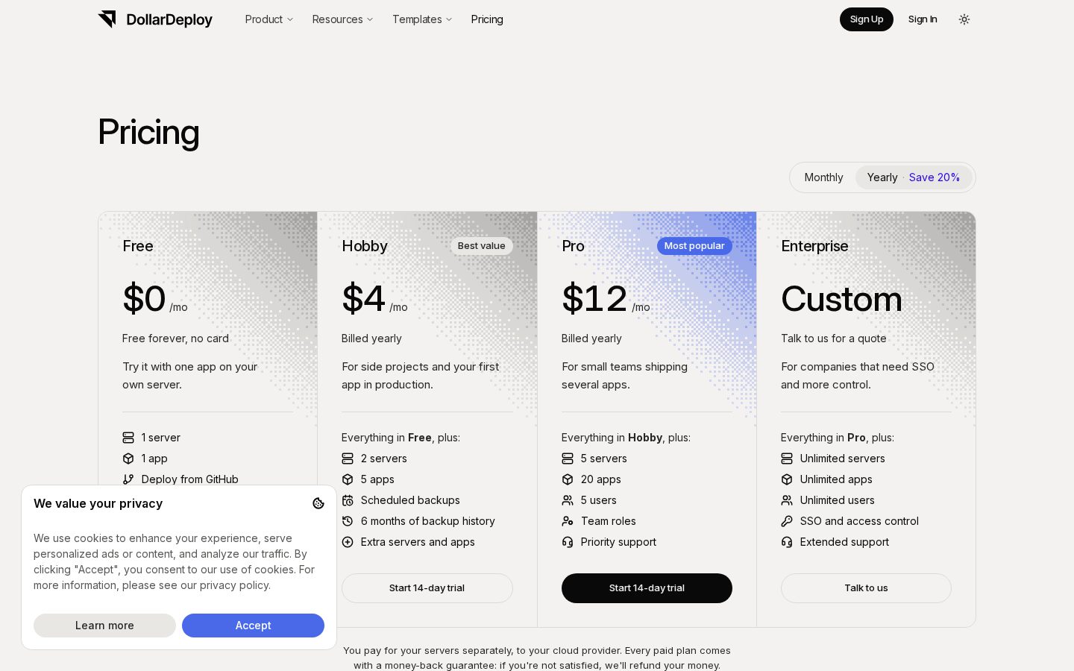Select Yearly billing with Save 20%
Viewport: 1074px width, 671px height.
[913, 177]
